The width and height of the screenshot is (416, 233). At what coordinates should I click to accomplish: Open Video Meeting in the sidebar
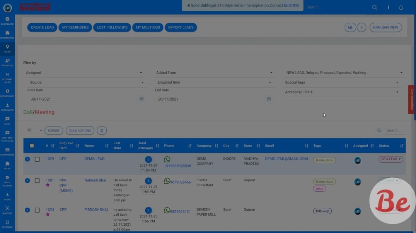click(7, 180)
